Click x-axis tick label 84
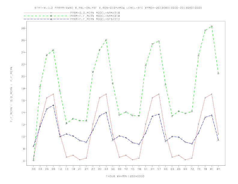This screenshot has height=184, width=238. pyautogui.click(x=218, y=169)
